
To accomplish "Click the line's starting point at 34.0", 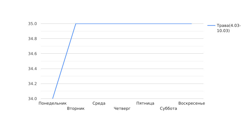I will [x=52, y=99].
